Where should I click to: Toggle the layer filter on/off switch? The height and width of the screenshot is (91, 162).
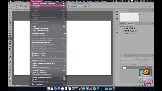pos(153,59)
